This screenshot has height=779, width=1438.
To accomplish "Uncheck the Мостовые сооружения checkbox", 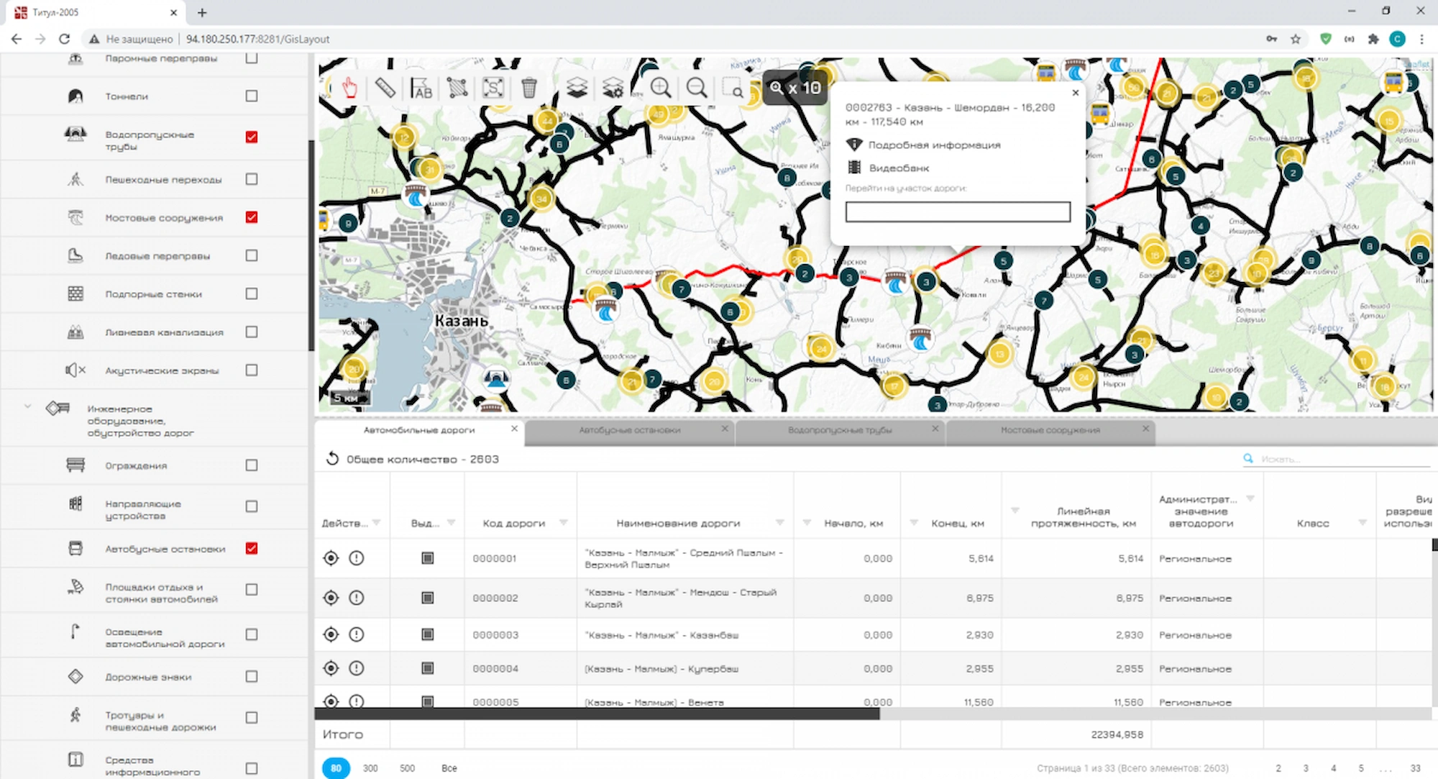I will [x=252, y=217].
